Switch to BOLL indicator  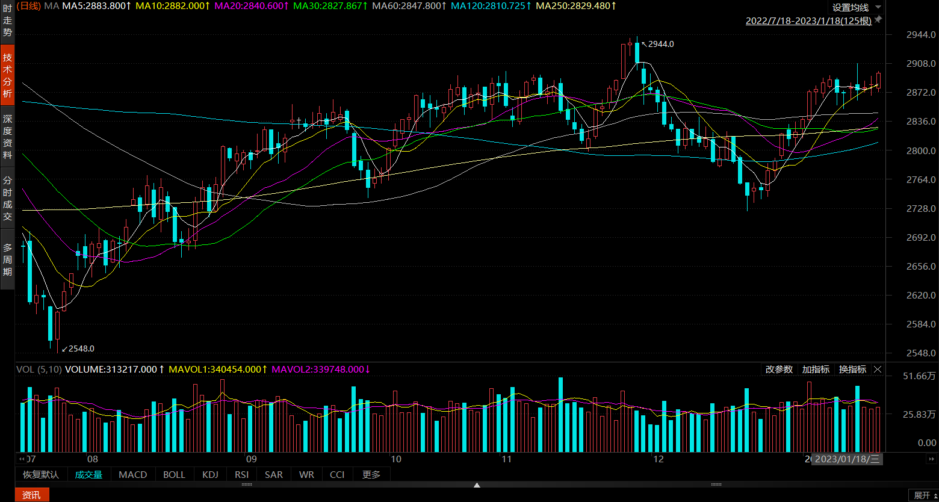point(175,474)
